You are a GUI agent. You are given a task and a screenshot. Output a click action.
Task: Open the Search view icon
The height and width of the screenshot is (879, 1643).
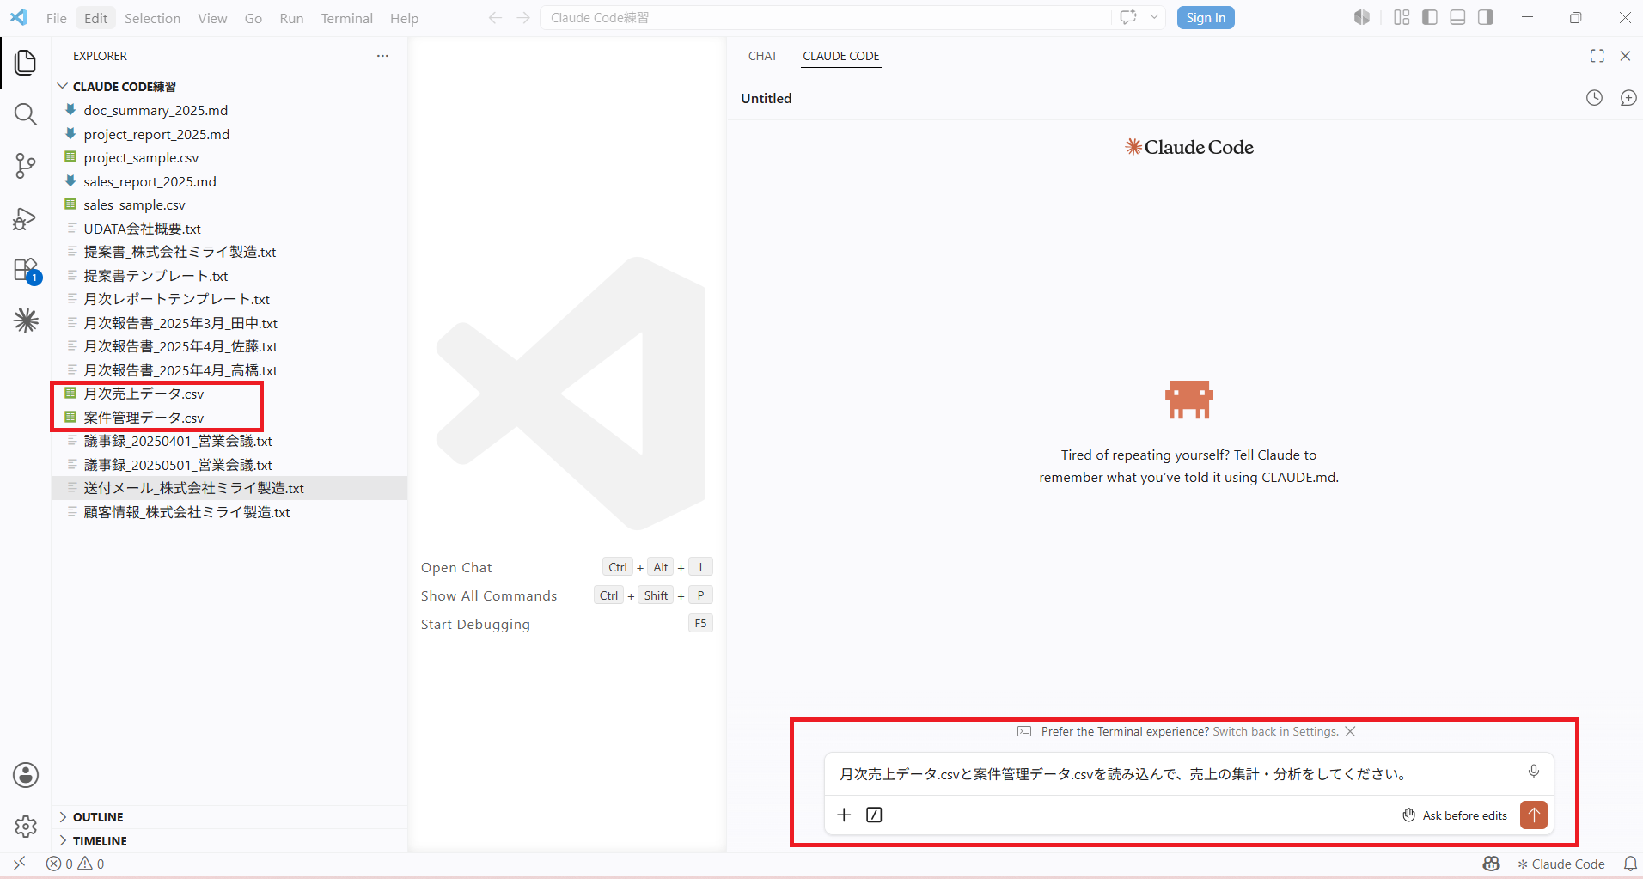point(26,114)
